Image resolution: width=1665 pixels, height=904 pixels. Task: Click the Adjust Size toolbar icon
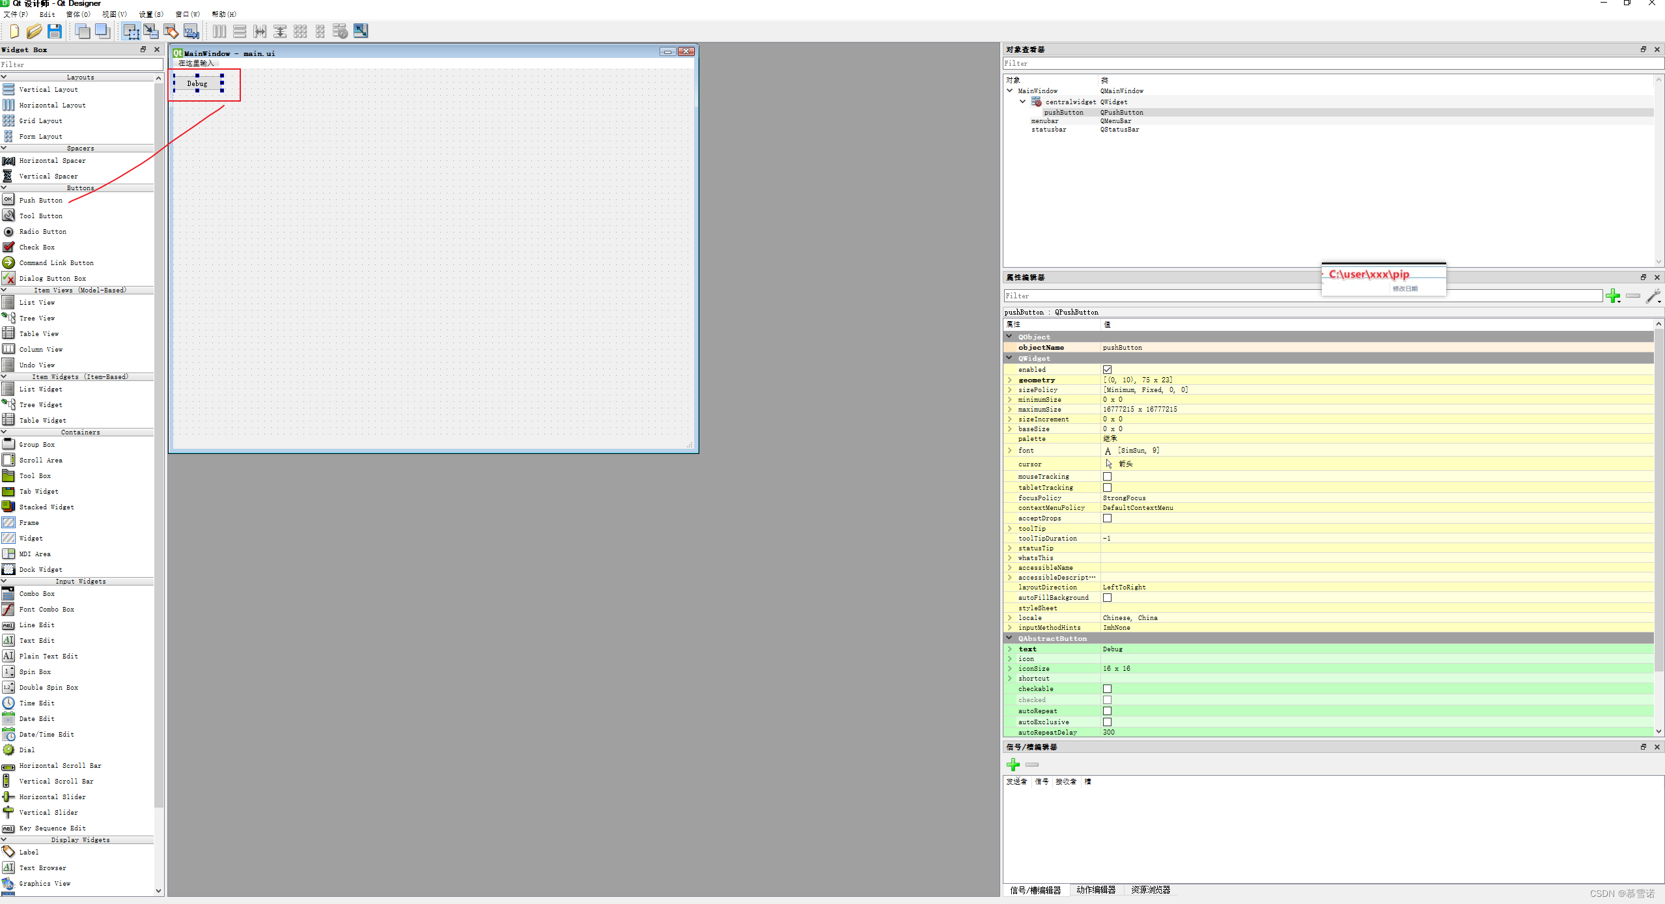[361, 31]
